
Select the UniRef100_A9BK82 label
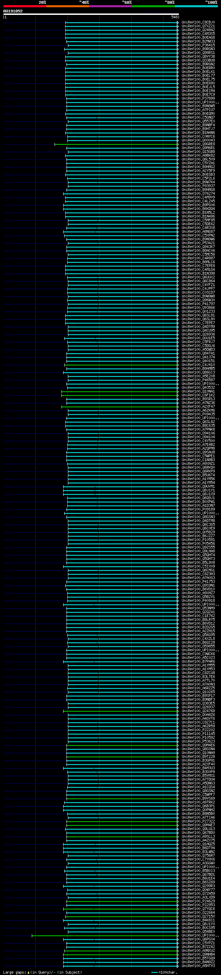pyautogui.click(x=198, y=156)
